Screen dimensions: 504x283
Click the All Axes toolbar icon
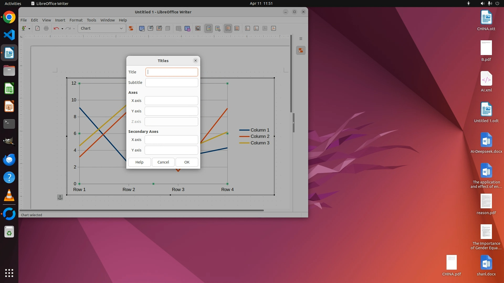point(274,28)
